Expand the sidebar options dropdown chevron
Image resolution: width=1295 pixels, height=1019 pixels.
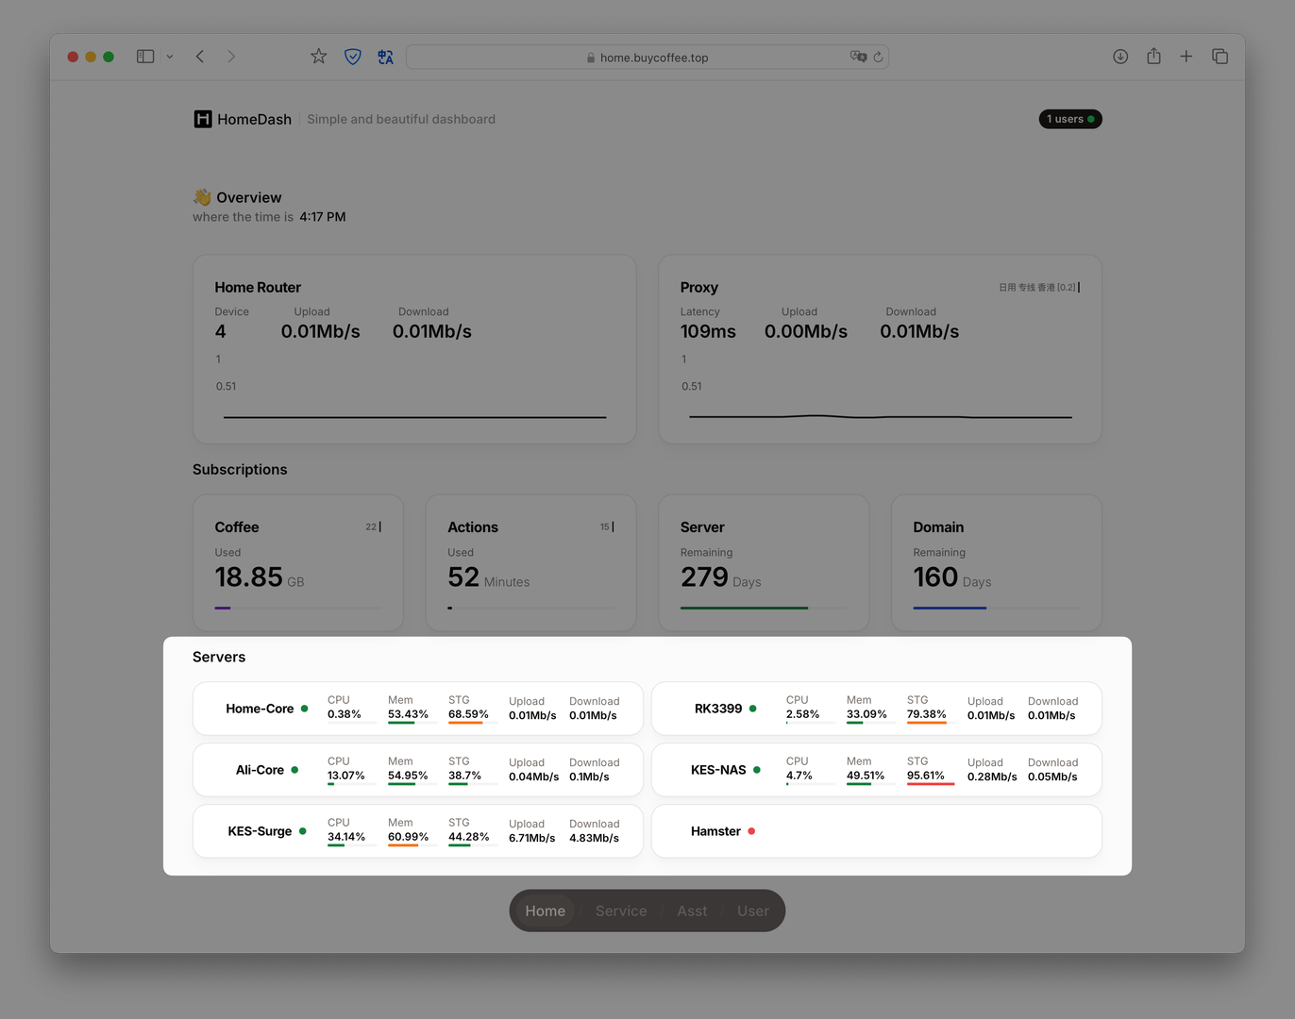[170, 57]
